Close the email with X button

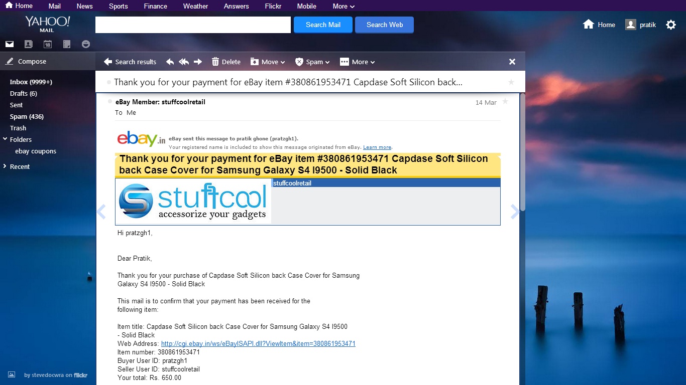click(512, 62)
